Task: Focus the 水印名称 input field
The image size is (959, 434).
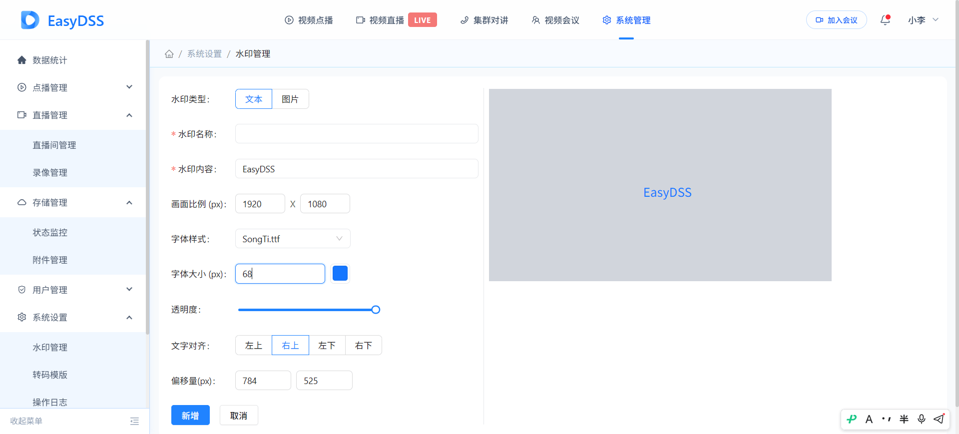Action: [357, 134]
